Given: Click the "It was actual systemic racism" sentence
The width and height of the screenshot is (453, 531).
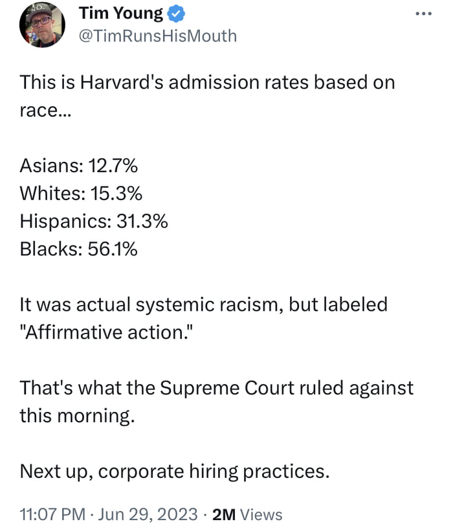Looking at the screenshot, I should tap(149, 304).
